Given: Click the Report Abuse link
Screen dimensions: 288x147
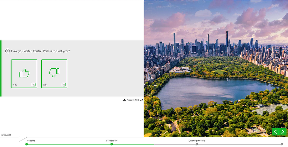Looking at the screenshot, I should coord(6,135).
